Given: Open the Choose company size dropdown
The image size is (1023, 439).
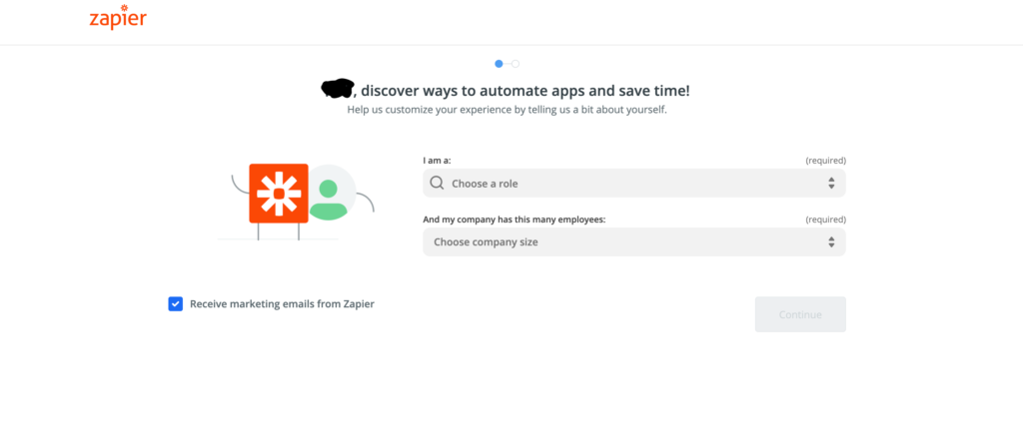Looking at the screenshot, I should [634, 242].
